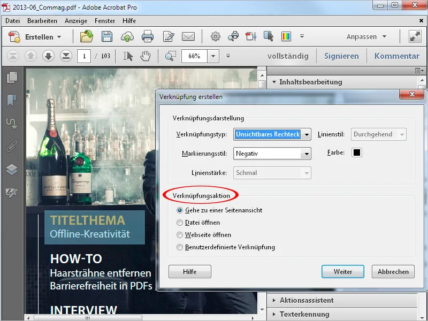
Task: Go to previous page with up arrow
Action: [x=30, y=56]
